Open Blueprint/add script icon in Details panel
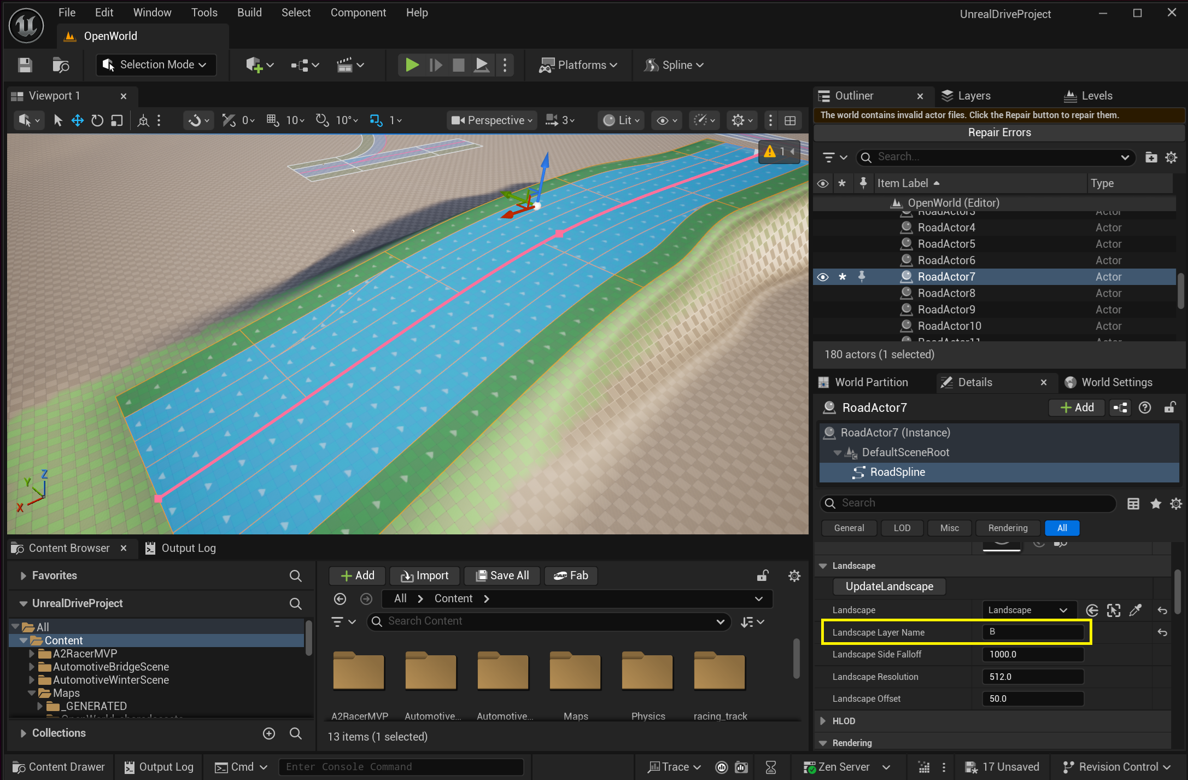 point(1120,408)
